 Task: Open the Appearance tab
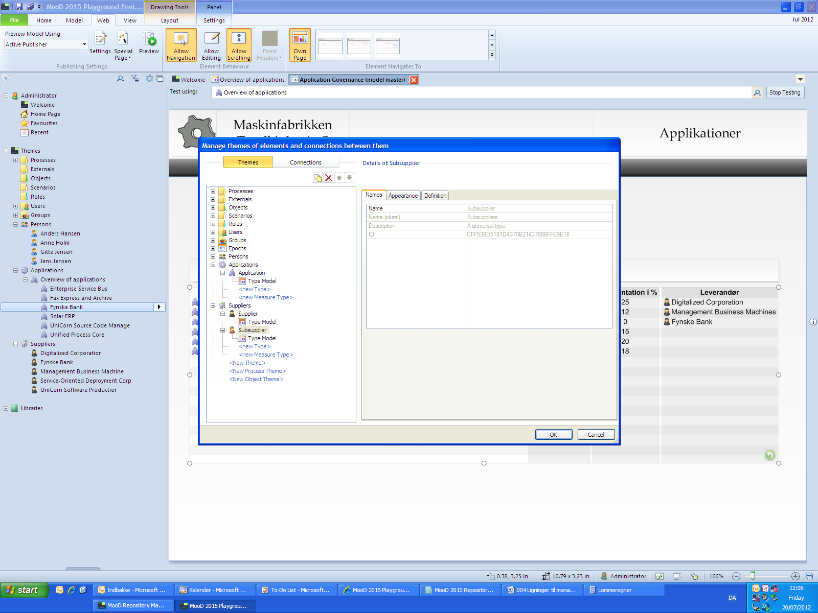tap(403, 196)
